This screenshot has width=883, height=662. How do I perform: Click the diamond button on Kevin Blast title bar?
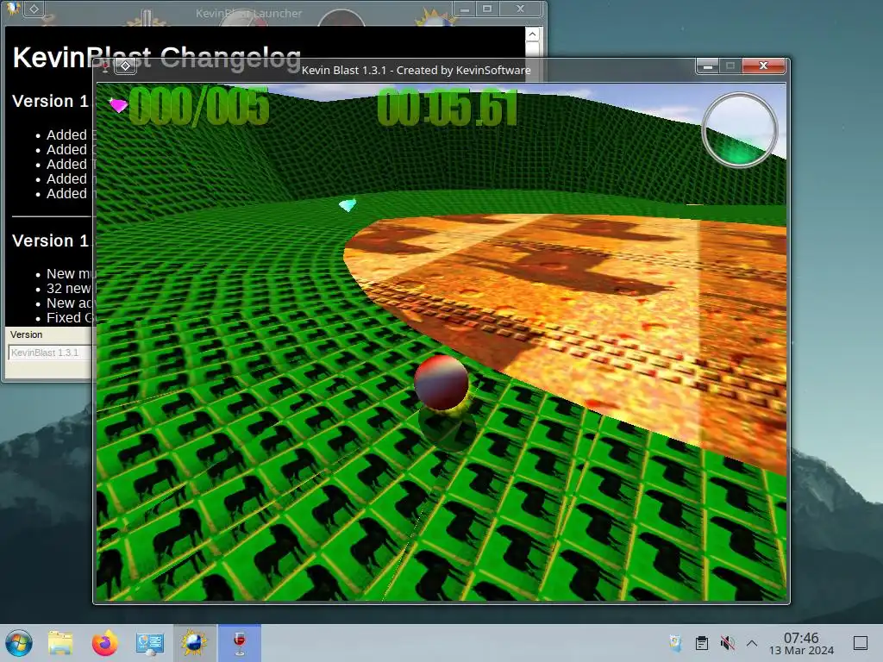pos(126,66)
